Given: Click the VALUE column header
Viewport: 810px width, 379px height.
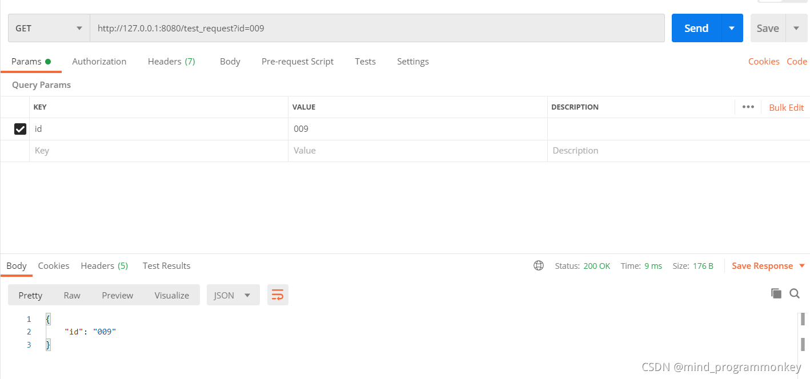Looking at the screenshot, I should [x=304, y=107].
